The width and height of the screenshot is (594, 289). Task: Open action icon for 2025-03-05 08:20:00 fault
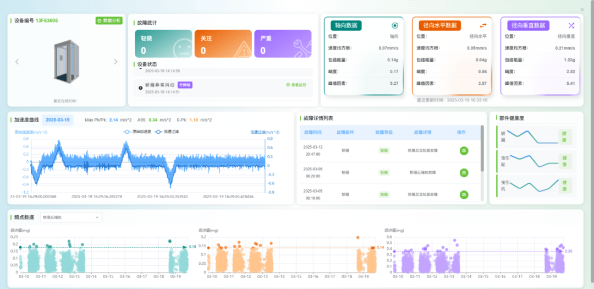pos(464,172)
